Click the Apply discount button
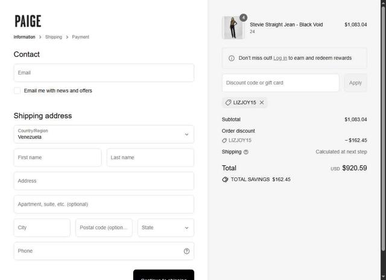The height and width of the screenshot is (280, 386). [355, 83]
